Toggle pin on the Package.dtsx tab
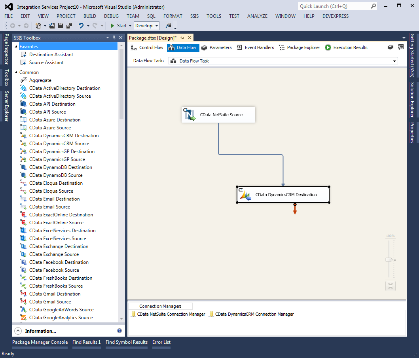This screenshot has width=419, height=358. [x=182, y=38]
